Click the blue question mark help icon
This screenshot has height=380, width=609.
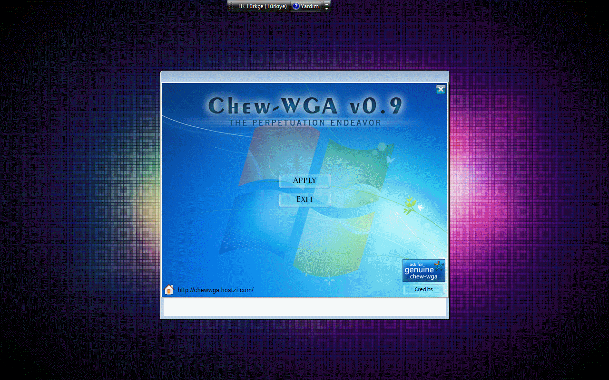(x=296, y=6)
